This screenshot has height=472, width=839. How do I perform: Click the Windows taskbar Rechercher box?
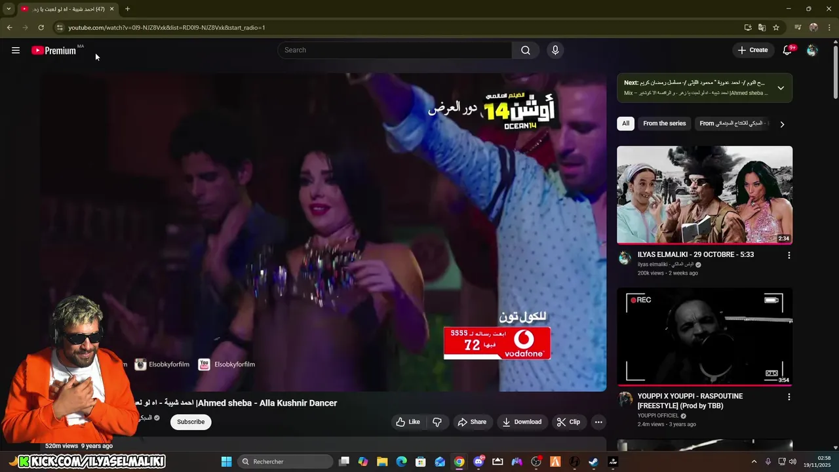point(284,462)
